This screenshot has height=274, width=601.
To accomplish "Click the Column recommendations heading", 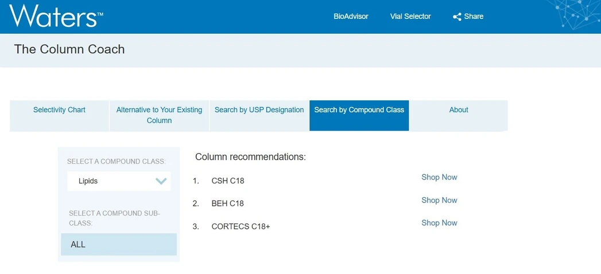I will point(251,157).
